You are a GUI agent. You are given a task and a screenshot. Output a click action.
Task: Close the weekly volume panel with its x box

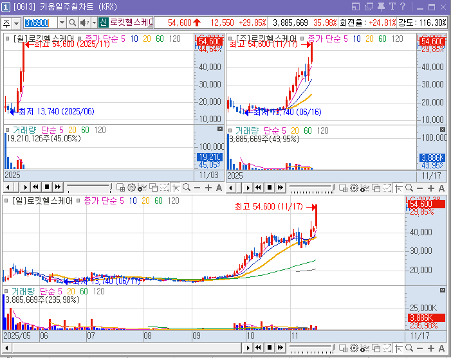[x=443, y=130]
